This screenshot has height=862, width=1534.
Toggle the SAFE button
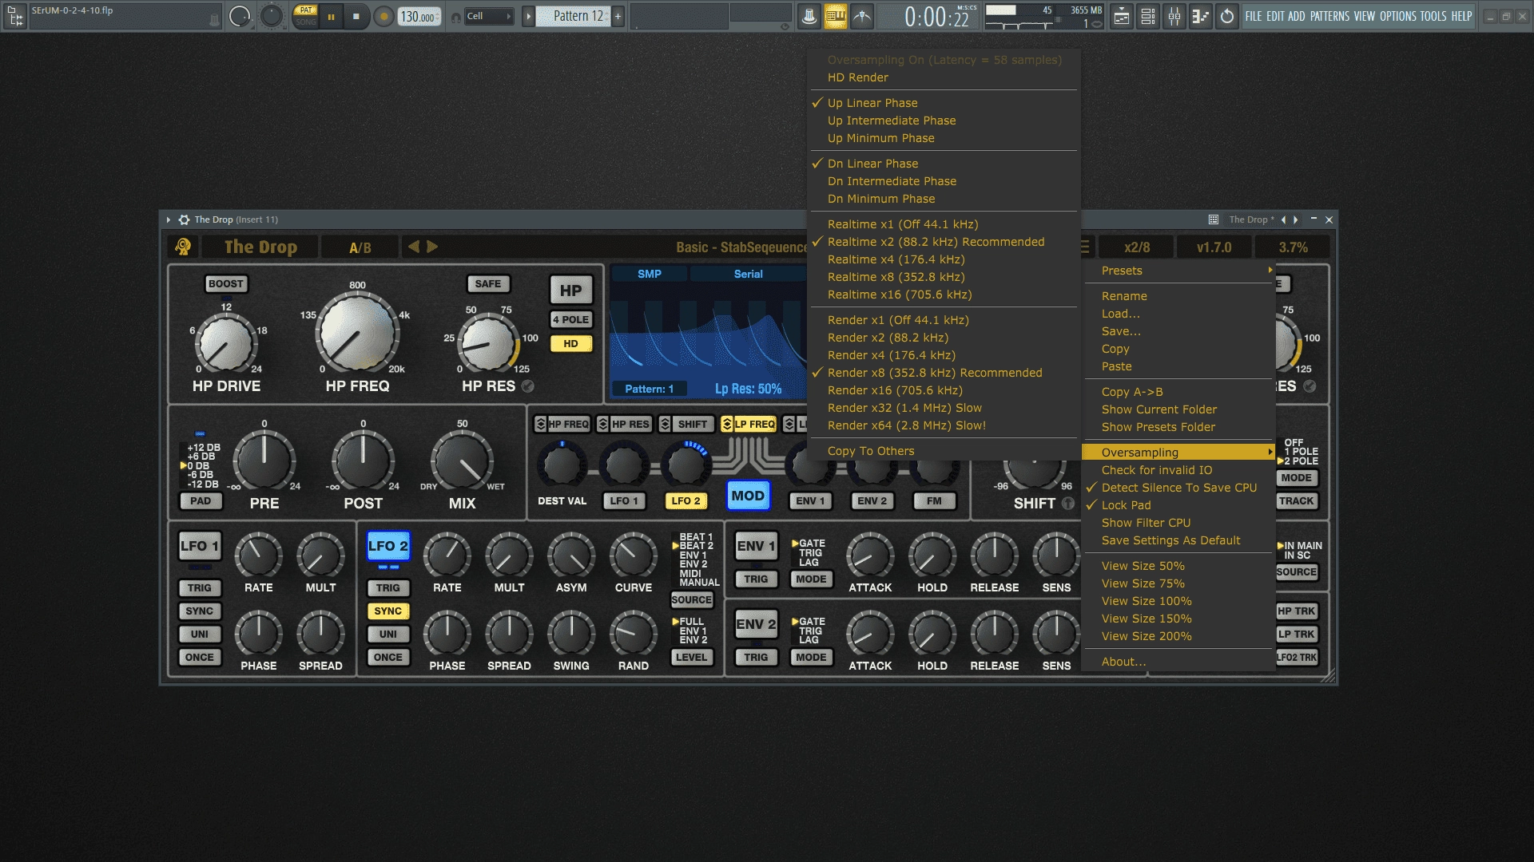point(488,284)
